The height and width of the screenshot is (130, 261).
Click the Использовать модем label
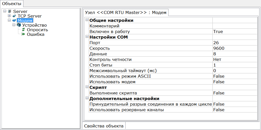pos(113,82)
